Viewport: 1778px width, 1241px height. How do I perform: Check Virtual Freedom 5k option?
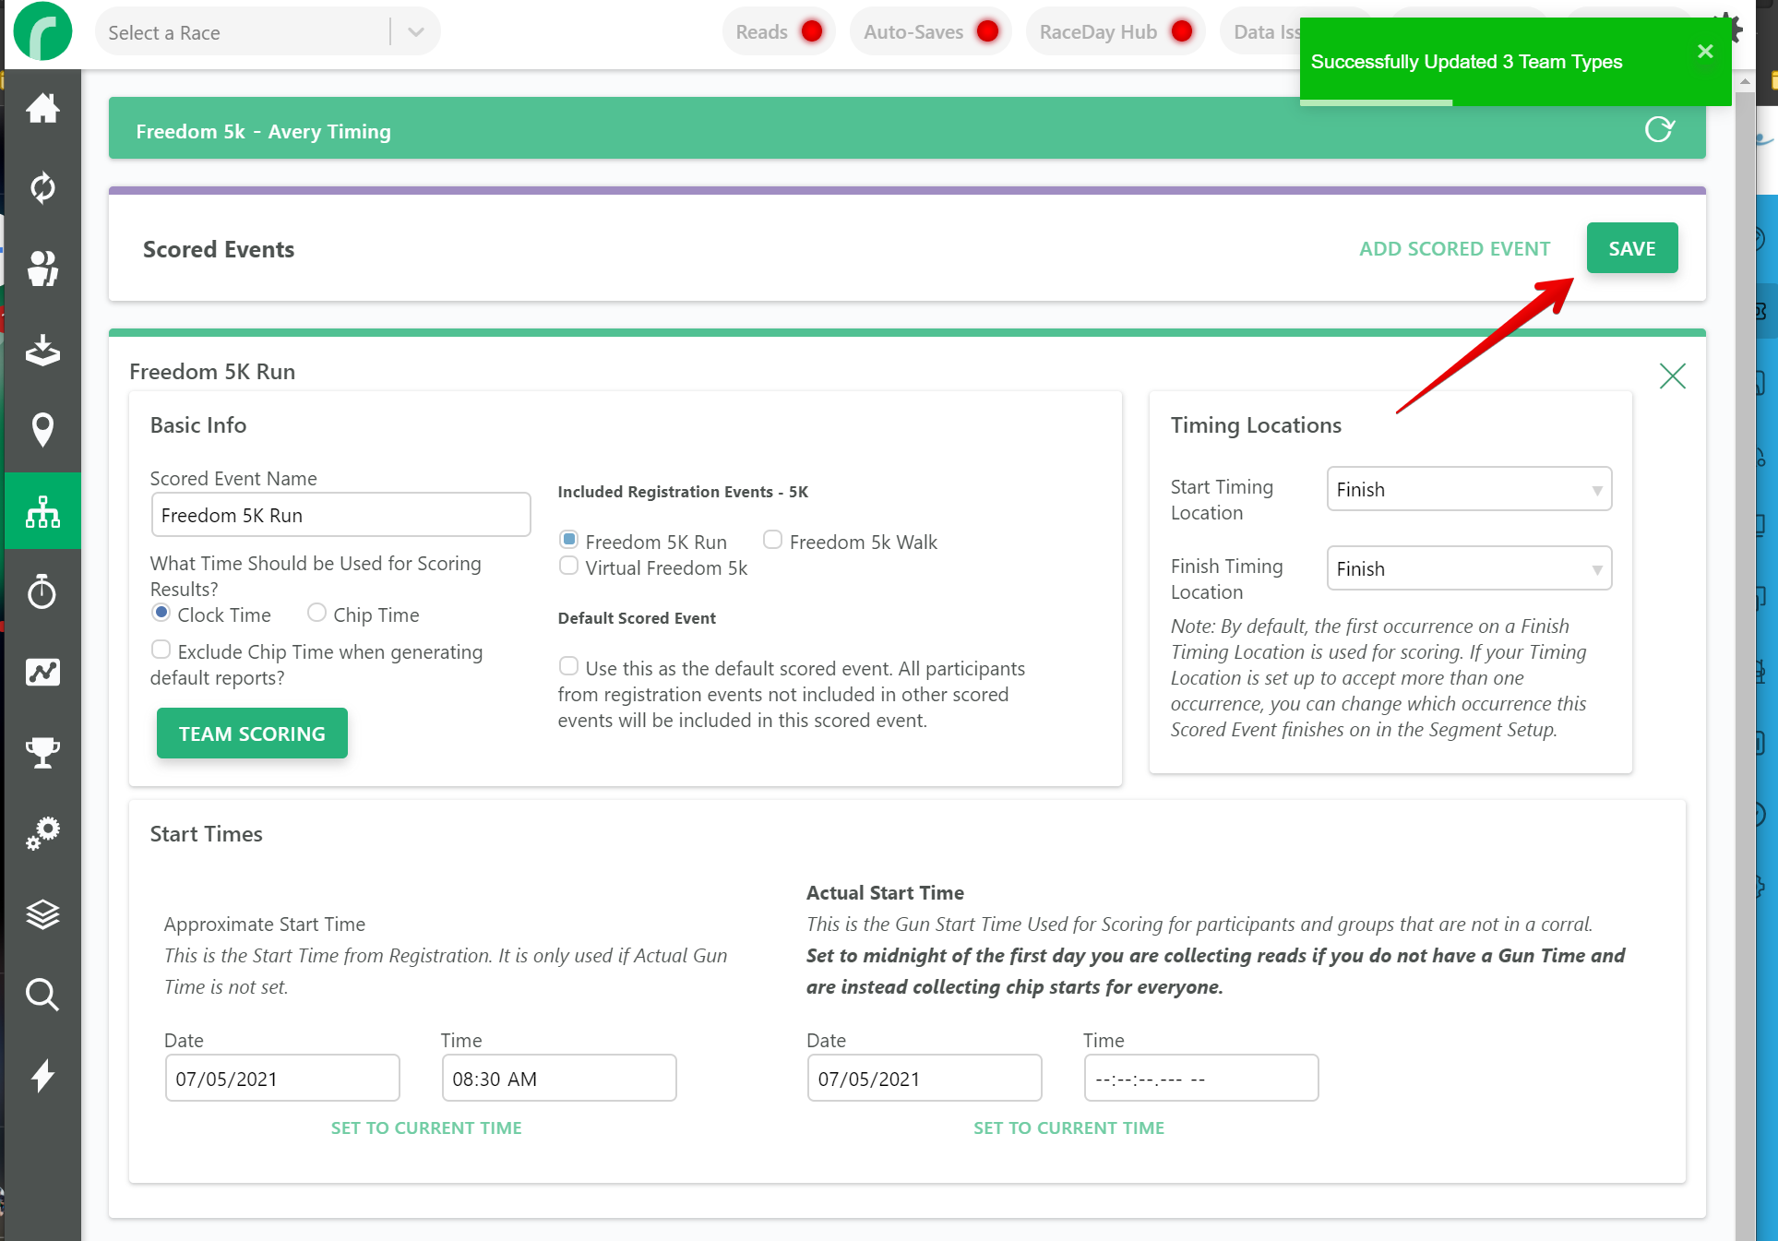coord(568,566)
